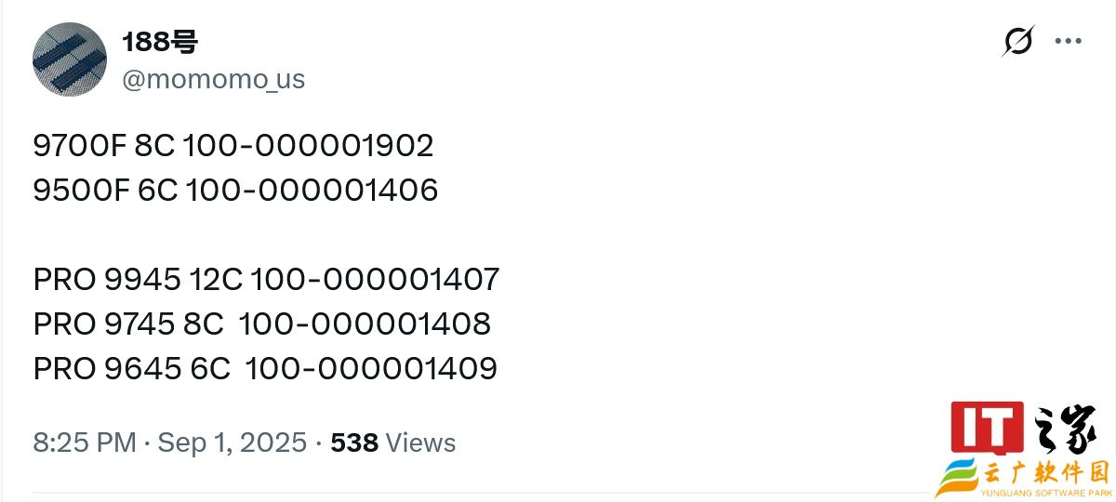Click the YUNGUANG SOFTWARE PARK caption
This screenshot has height=502, width=1116.
click(1047, 493)
